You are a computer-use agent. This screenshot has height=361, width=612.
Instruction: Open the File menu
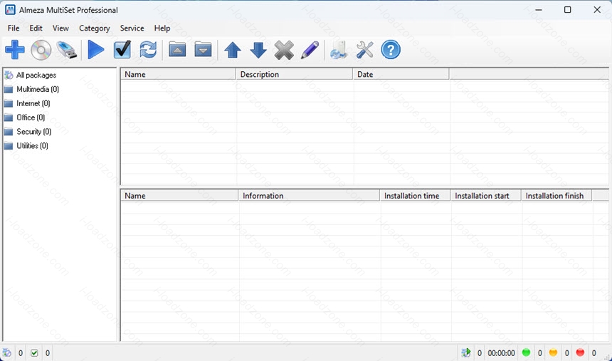[x=14, y=28]
